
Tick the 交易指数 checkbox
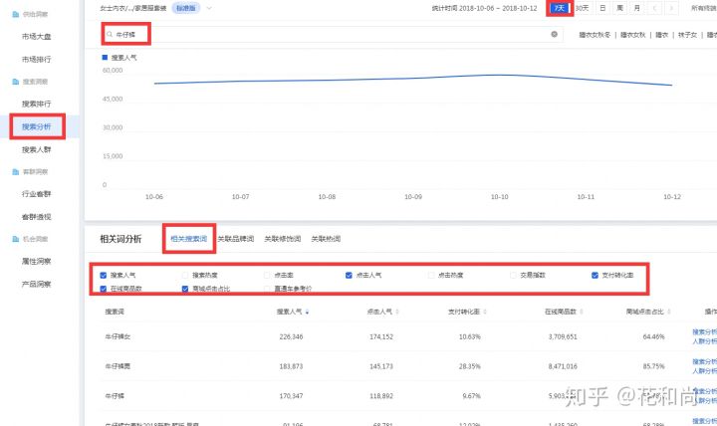pyautogui.click(x=514, y=274)
